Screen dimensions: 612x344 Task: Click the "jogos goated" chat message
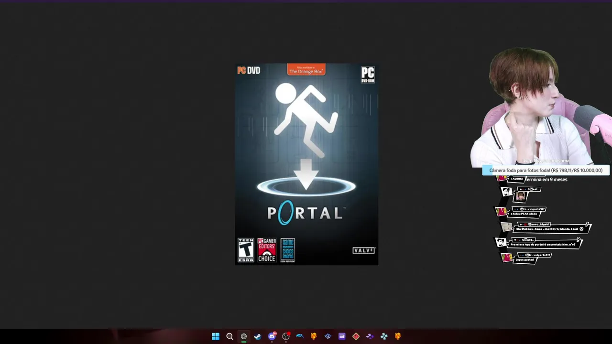pos(525,259)
